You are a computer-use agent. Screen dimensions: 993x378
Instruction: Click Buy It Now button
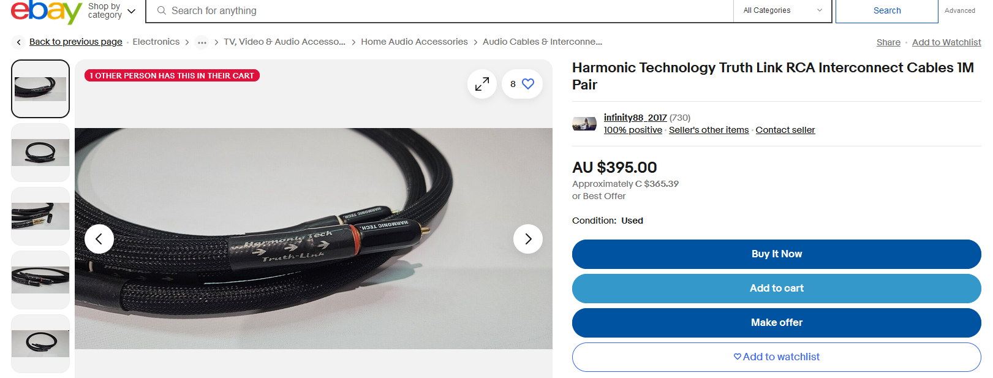777,254
